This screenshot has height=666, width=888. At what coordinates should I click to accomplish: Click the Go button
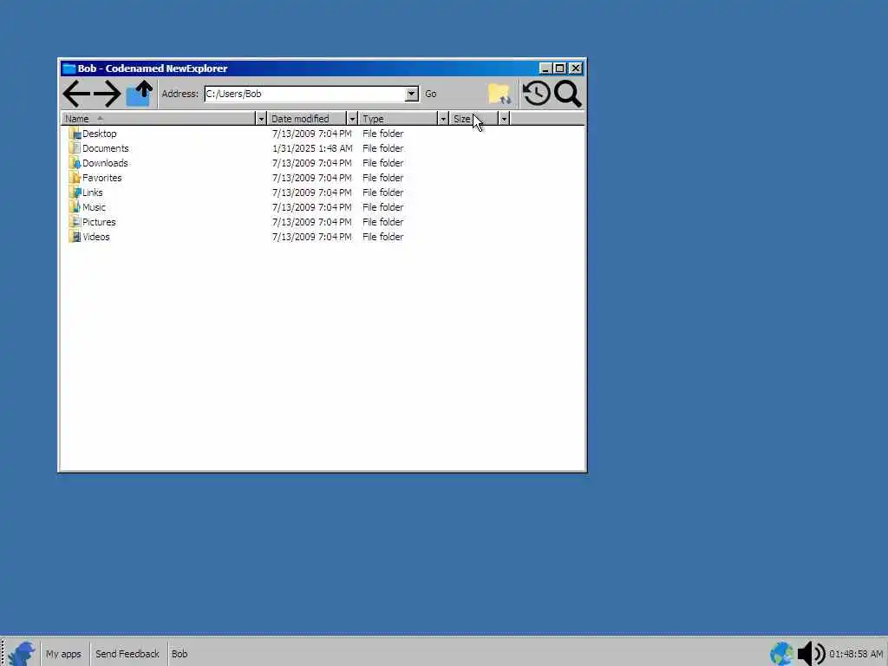coord(431,94)
